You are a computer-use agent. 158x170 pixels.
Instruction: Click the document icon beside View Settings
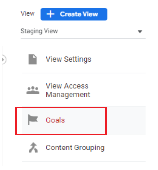coord(33,59)
